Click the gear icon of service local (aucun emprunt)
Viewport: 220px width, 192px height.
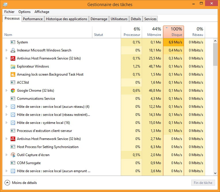tap(13, 171)
